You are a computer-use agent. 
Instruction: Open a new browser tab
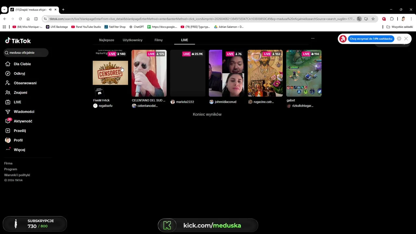(x=63, y=10)
